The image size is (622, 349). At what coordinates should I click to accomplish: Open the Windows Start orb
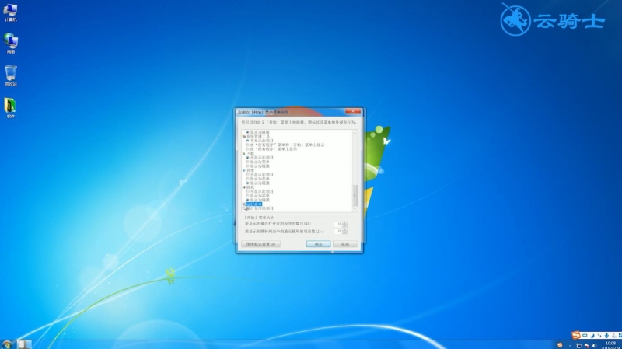coord(7,344)
